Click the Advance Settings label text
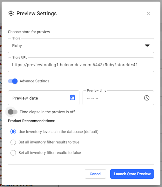This screenshot has width=162, height=187. [34, 81]
